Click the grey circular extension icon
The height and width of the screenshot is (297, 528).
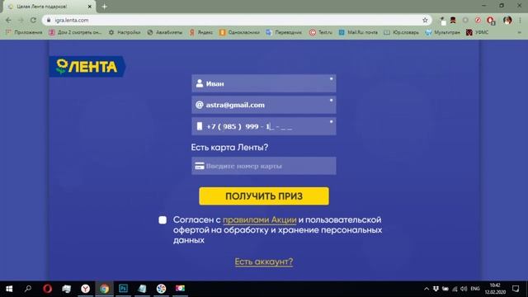pyautogui.click(x=465, y=20)
